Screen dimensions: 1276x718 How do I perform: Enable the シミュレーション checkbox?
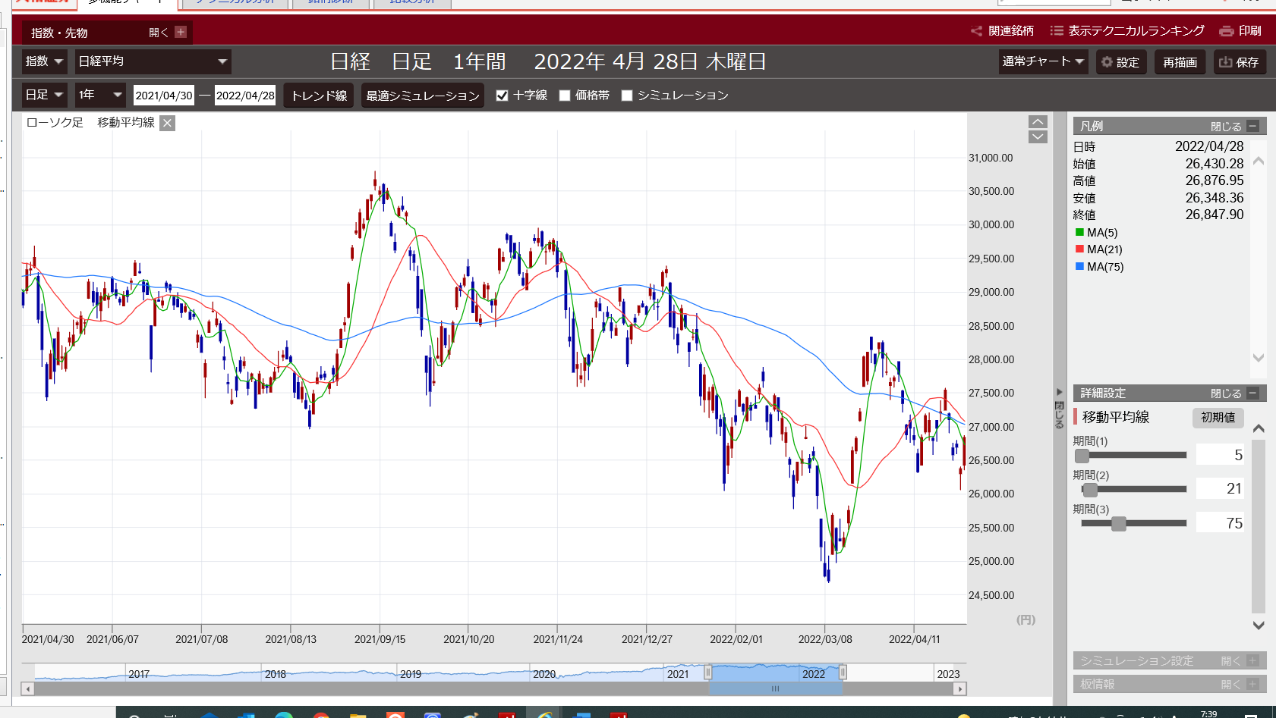pyautogui.click(x=627, y=96)
